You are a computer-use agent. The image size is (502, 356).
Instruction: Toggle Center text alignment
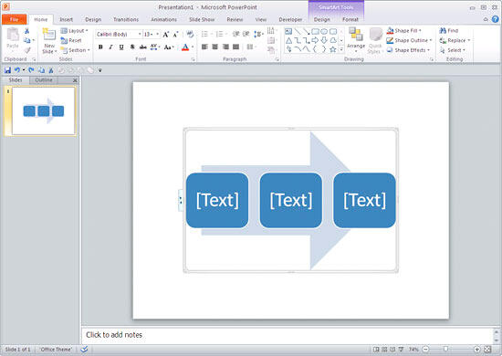[214, 47]
